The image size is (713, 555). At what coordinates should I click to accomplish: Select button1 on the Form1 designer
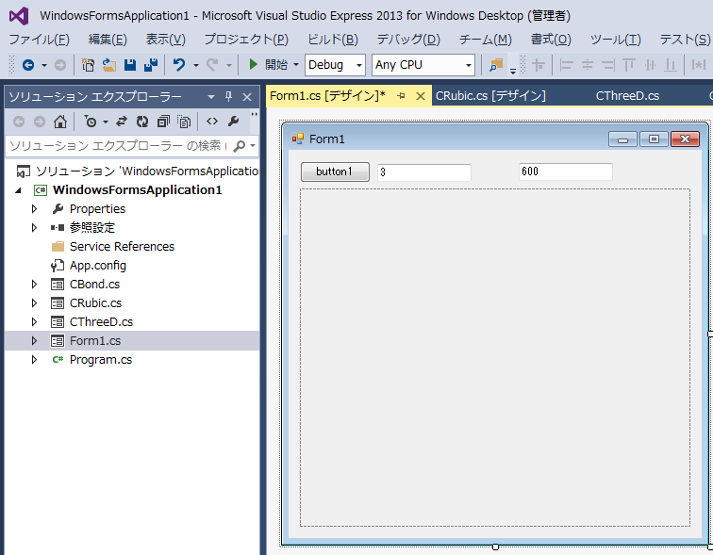pyautogui.click(x=335, y=171)
